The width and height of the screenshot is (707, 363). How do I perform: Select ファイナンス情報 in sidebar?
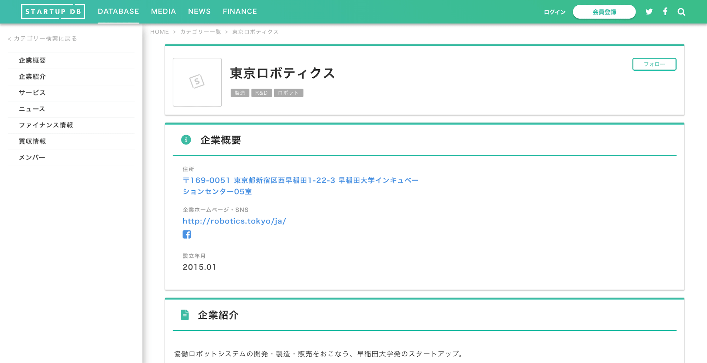pyautogui.click(x=71, y=126)
